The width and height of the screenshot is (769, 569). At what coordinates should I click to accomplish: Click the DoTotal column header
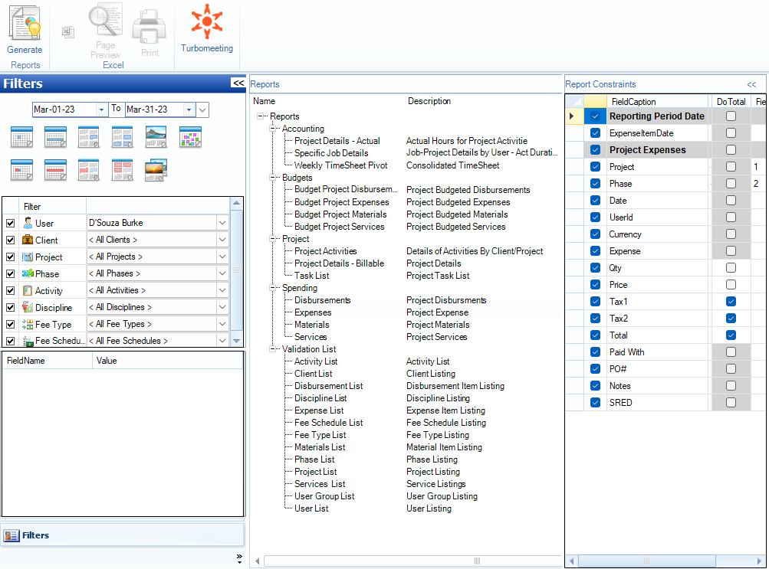pyautogui.click(x=731, y=101)
